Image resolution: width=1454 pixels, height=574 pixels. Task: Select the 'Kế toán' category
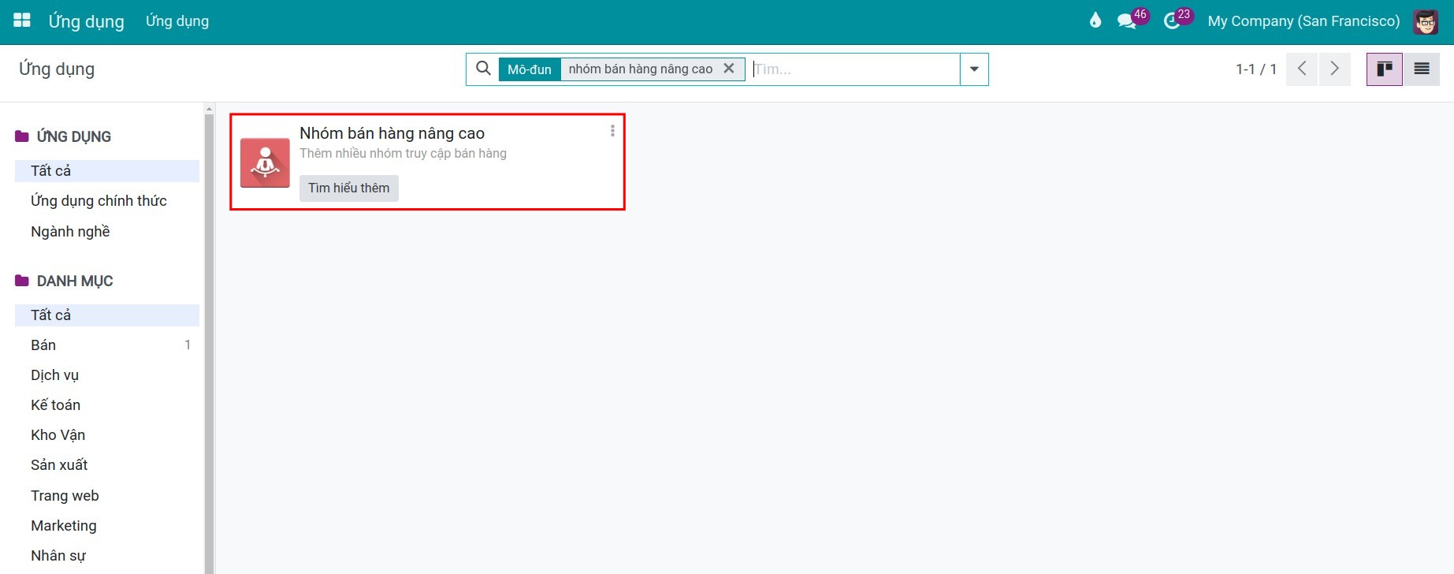tap(107, 405)
